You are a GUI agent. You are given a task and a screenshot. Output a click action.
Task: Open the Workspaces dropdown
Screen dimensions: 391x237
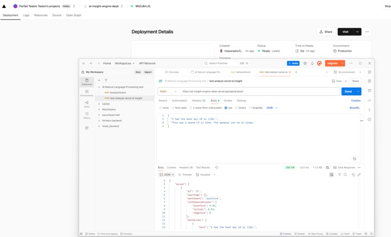[x=125, y=63]
